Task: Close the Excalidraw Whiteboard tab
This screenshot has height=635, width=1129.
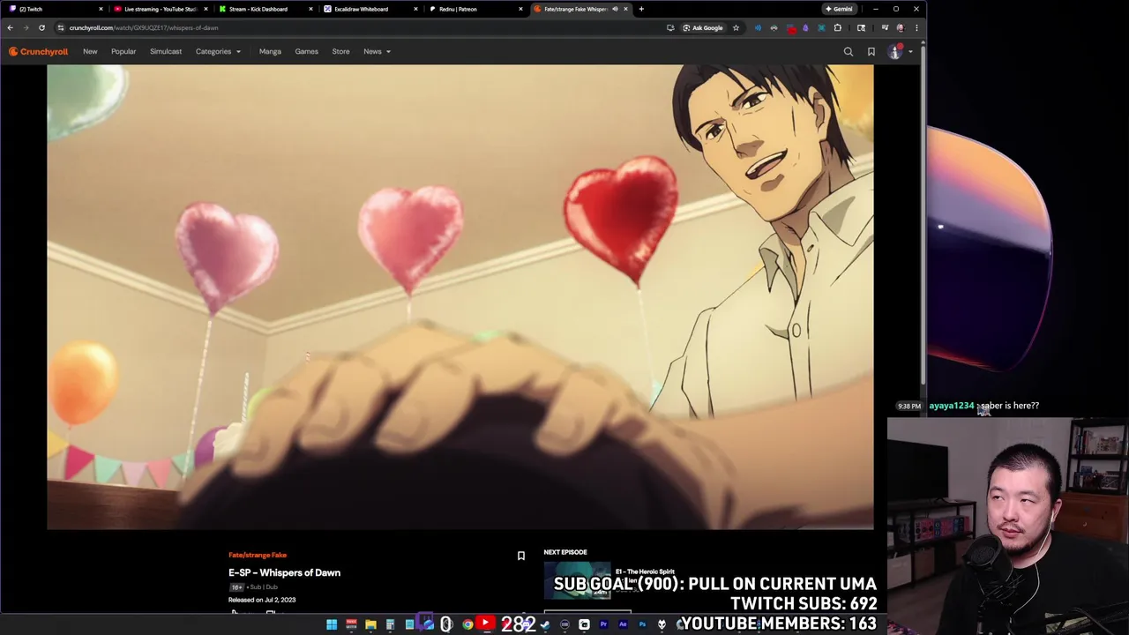Action: pyautogui.click(x=415, y=9)
